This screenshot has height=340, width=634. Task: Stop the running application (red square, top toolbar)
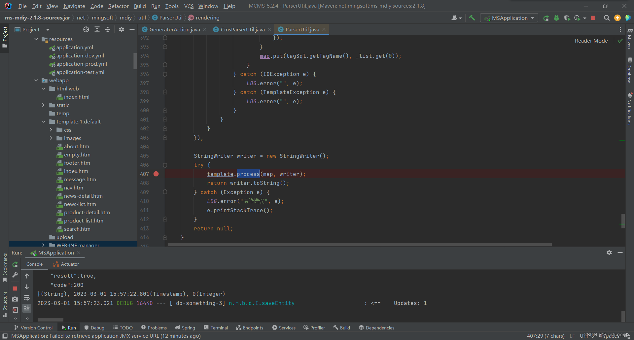pyautogui.click(x=593, y=18)
